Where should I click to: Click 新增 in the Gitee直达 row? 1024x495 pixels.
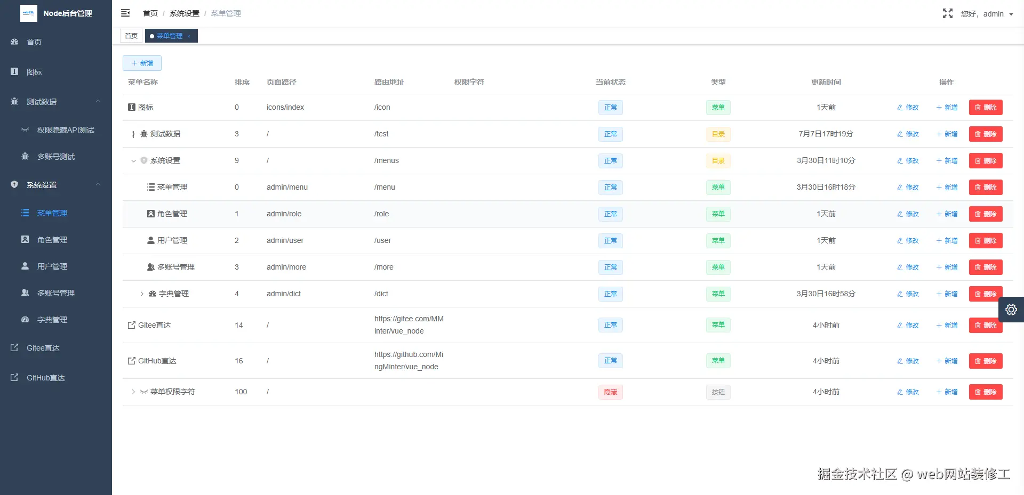(947, 325)
